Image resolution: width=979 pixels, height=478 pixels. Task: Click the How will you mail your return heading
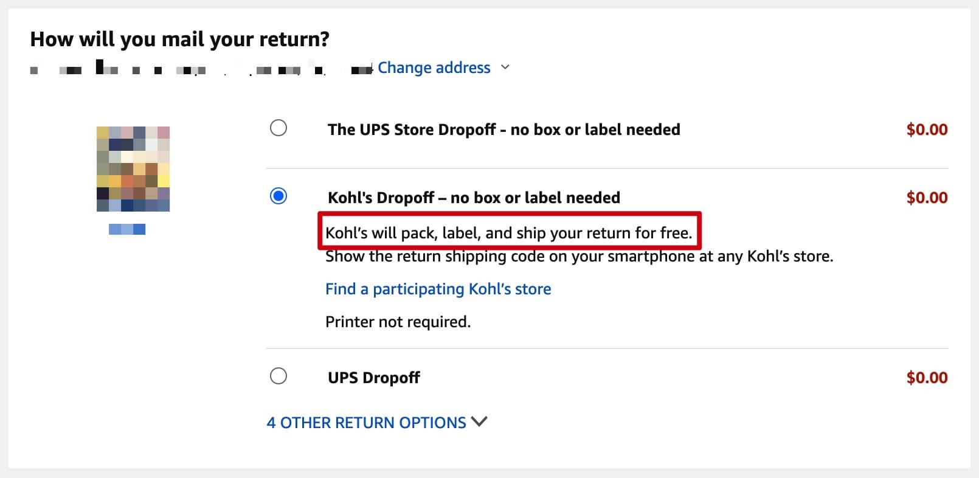(x=180, y=38)
